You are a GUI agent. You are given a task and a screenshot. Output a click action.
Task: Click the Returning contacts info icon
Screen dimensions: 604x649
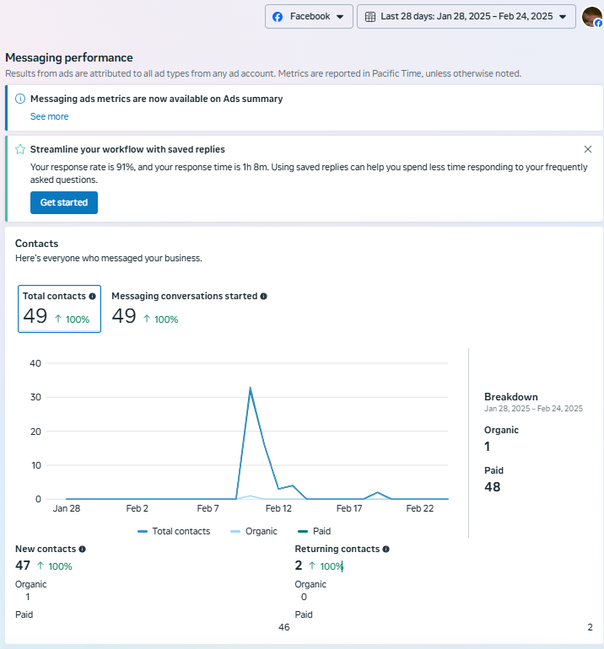(386, 549)
